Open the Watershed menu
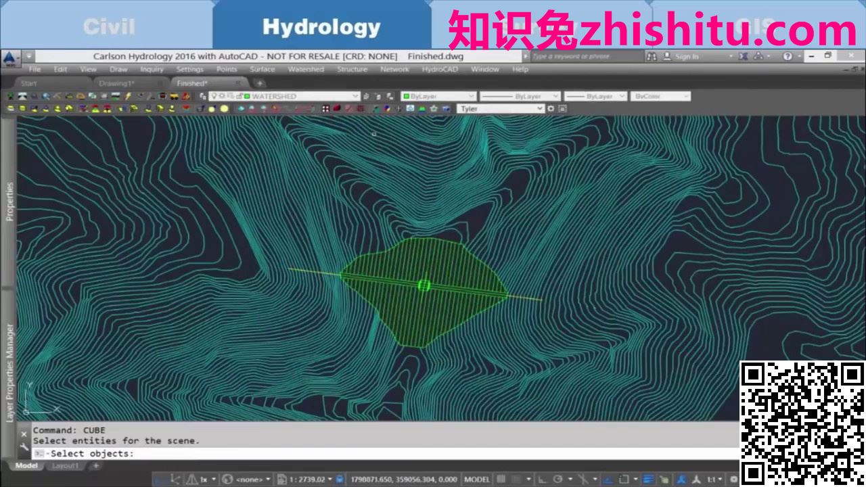The height and width of the screenshot is (487, 866). coord(306,69)
